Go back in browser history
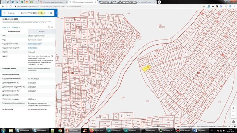The width and height of the screenshot is (237, 133). click(x=3, y=7)
